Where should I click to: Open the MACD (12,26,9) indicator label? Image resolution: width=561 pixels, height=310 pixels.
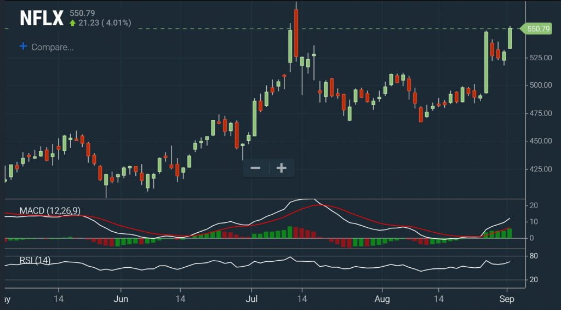[50, 211]
